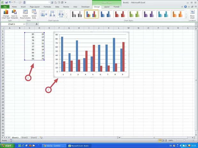The width and height of the screenshot is (198, 148).
Task: Open Customize Quick Access Toolbar dropdown
Action: pyautogui.click(x=66, y=2)
